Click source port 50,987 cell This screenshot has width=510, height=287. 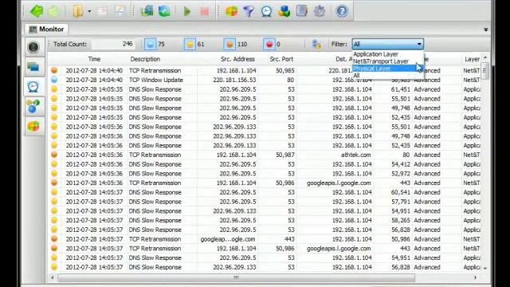(x=285, y=155)
